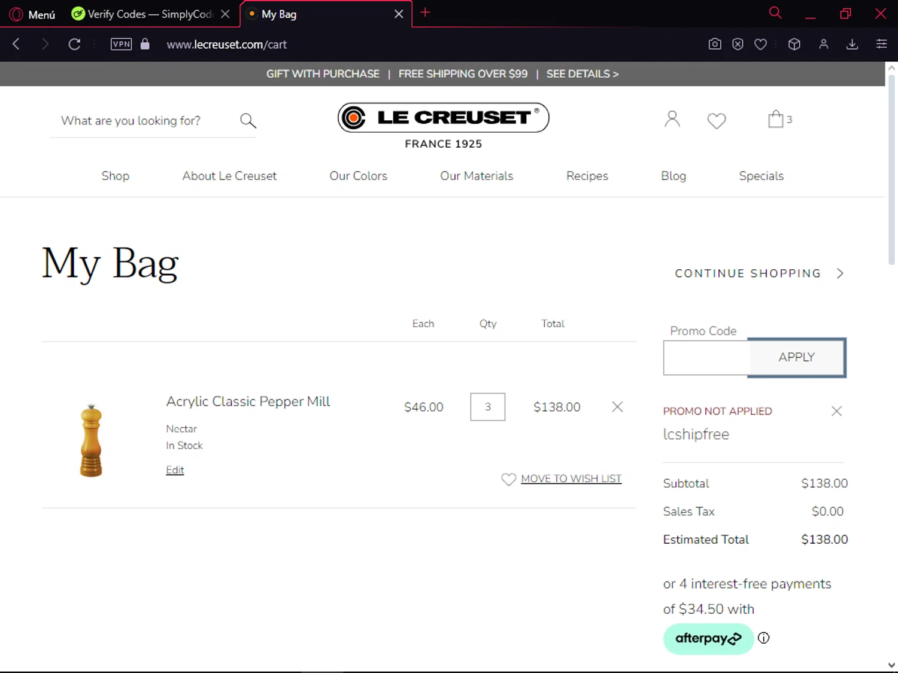
Task: Toggle the VPN badge
Action: 121,44
